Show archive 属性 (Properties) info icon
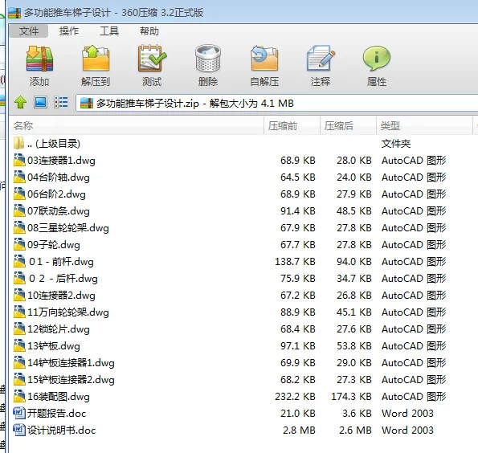478x453 pixels. 377,59
